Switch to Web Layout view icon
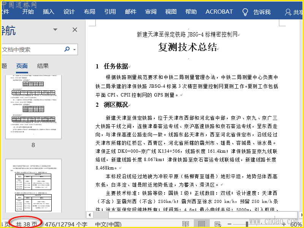 click(x=218, y=224)
